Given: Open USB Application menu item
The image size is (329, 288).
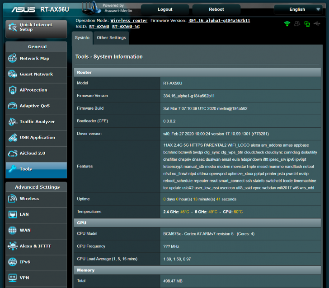Looking at the screenshot, I should (36, 139).
